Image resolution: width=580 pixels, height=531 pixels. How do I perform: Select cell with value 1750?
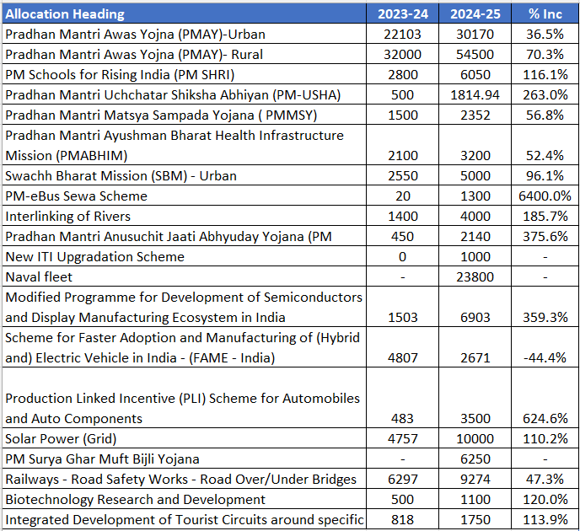click(475, 519)
